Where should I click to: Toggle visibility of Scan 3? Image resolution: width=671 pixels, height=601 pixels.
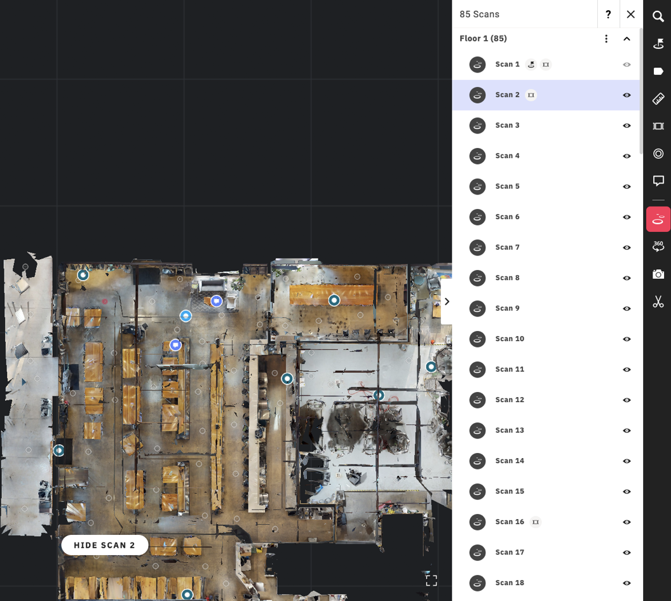point(627,125)
